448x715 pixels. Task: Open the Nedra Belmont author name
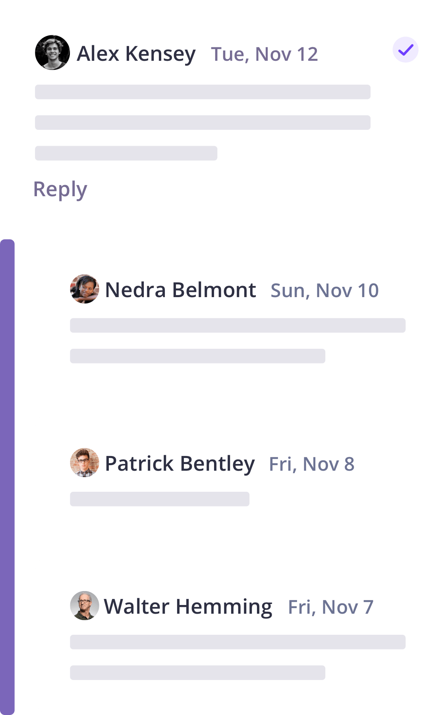(x=180, y=290)
